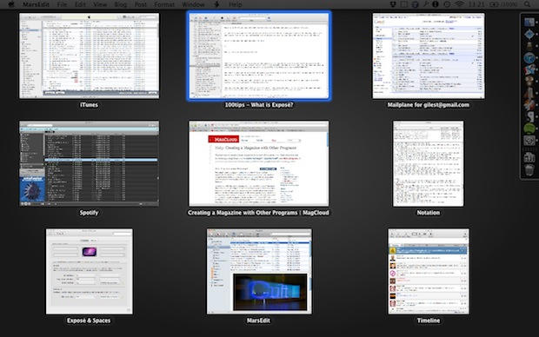Click the blue globe Dock icon
The width and height of the screenshot is (539, 337).
(x=529, y=57)
